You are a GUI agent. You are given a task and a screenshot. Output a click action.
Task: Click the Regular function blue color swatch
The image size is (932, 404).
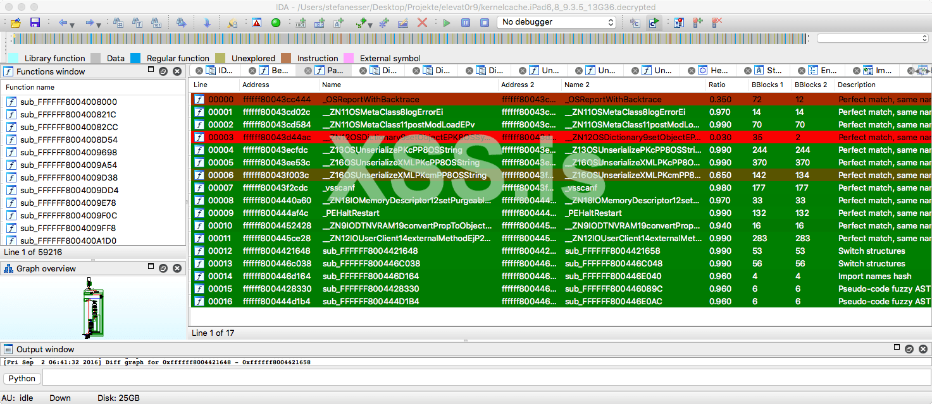point(135,57)
